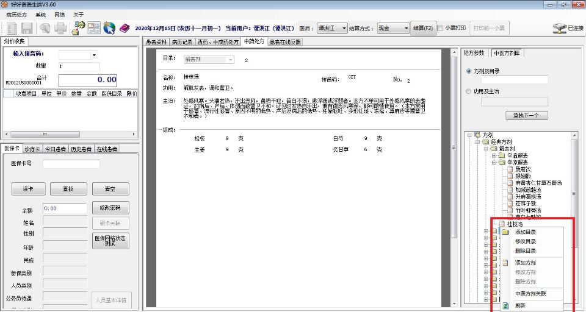Click the 查找 button under 医保卡号
Image resolution: width=586 pixels, height=312 pixels.
tap(68, 189)
